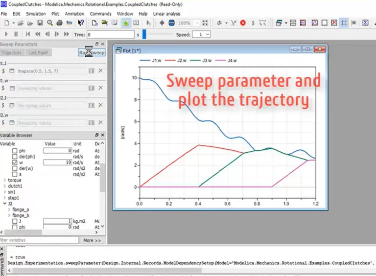
Task: Remove the J2.w sweep row with X
Action: click(x=101, y=122)
